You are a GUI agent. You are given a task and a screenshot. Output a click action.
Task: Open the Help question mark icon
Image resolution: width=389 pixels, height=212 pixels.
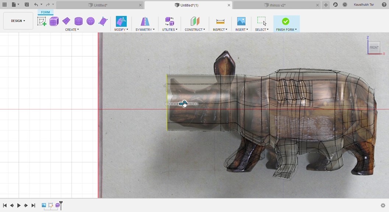click(384, 5)
